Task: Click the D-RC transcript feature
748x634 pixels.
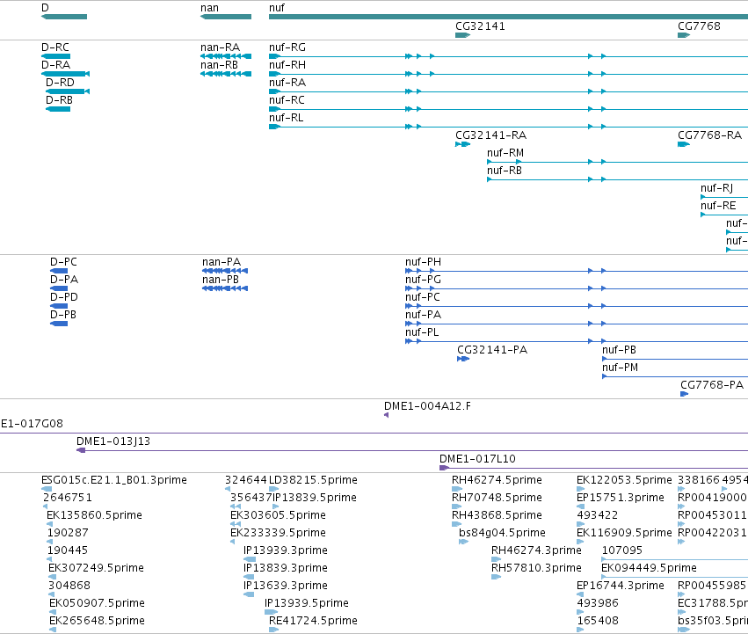Action: [x=55, y=56]
